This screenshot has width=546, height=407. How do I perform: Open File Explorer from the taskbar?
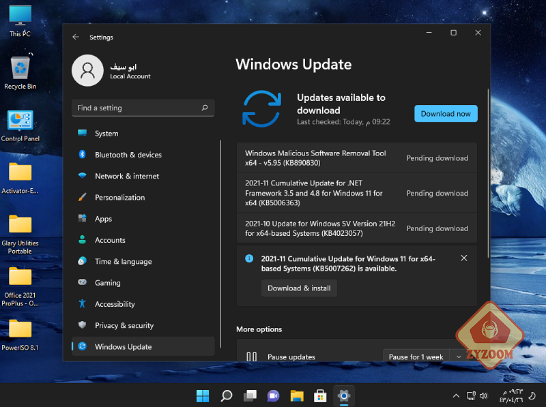tap(297, 395)
